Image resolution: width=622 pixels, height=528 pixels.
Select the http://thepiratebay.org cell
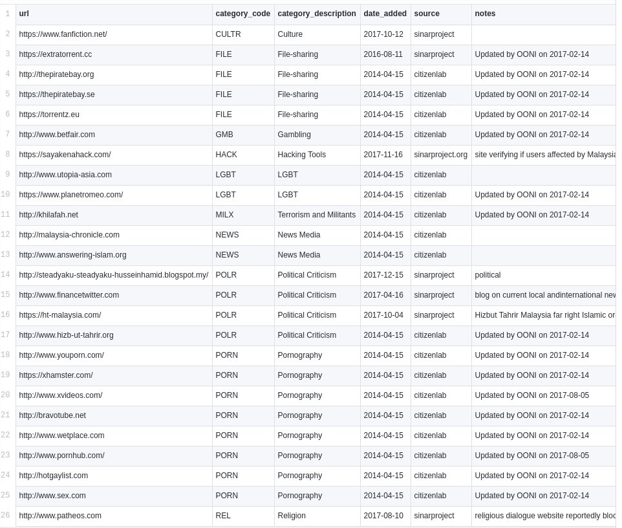[x=114, y=74]
